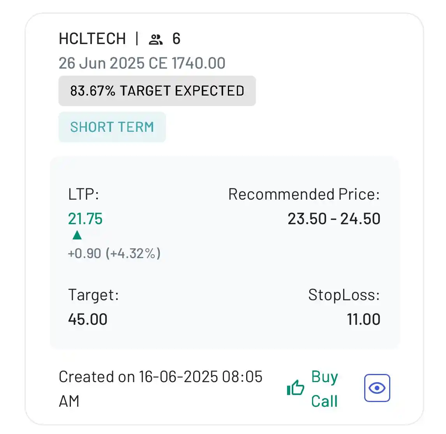446x434 pixels.
Task: Click the Target label
Action: tap(93, 295)
